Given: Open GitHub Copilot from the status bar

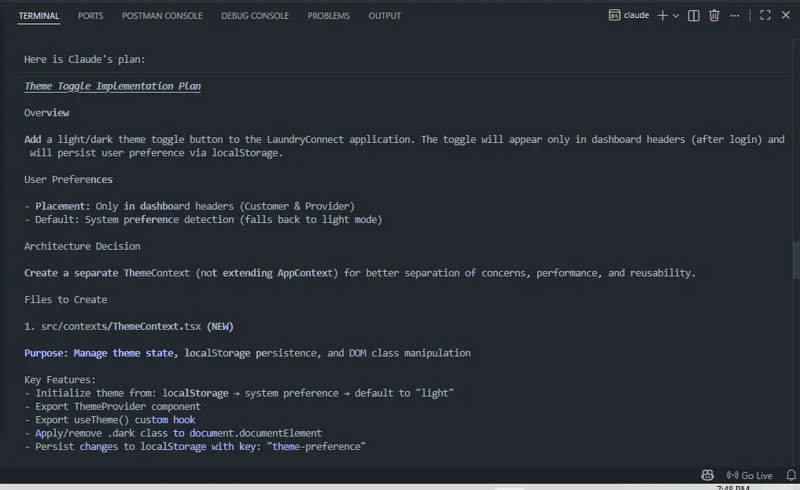Looking at the screenshot, I should pos(706,474).
